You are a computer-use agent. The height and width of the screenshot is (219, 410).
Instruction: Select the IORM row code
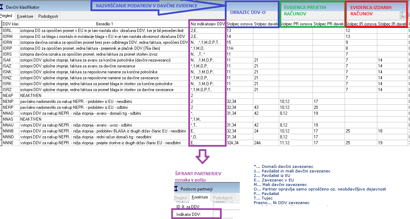click(x=8, y=36)
